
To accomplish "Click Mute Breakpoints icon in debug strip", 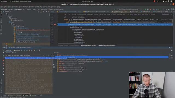I will 3,66.
